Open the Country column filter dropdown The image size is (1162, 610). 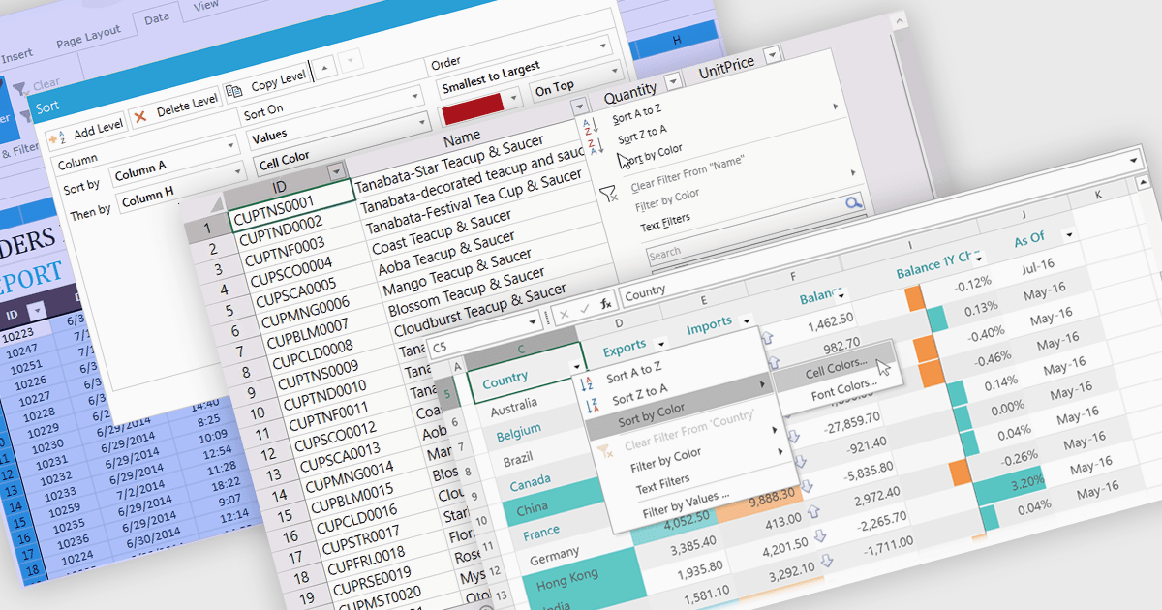point(577,366)
